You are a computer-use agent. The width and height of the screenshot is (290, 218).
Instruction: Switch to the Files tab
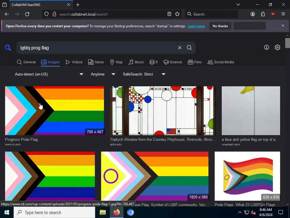(195, 62)
